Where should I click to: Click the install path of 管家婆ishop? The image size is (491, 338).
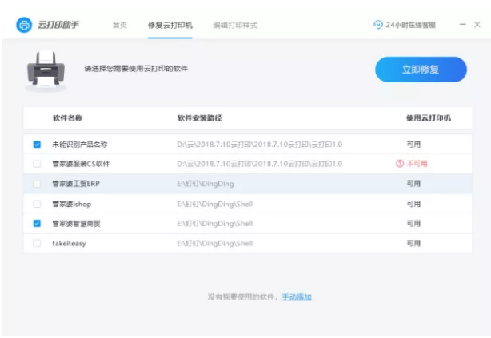click(215, 204)
